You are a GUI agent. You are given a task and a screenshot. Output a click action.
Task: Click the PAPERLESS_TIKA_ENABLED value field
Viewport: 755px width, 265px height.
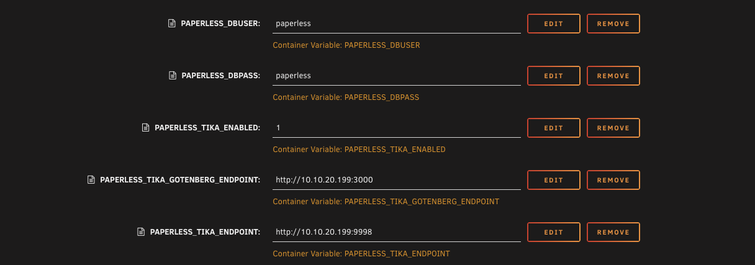coord(396,128)
